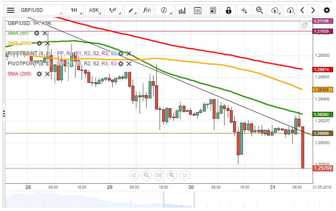Go to next with right chevron
This screenshot has width=336, height=211.
pyautogui.click(x=313, y=10)
